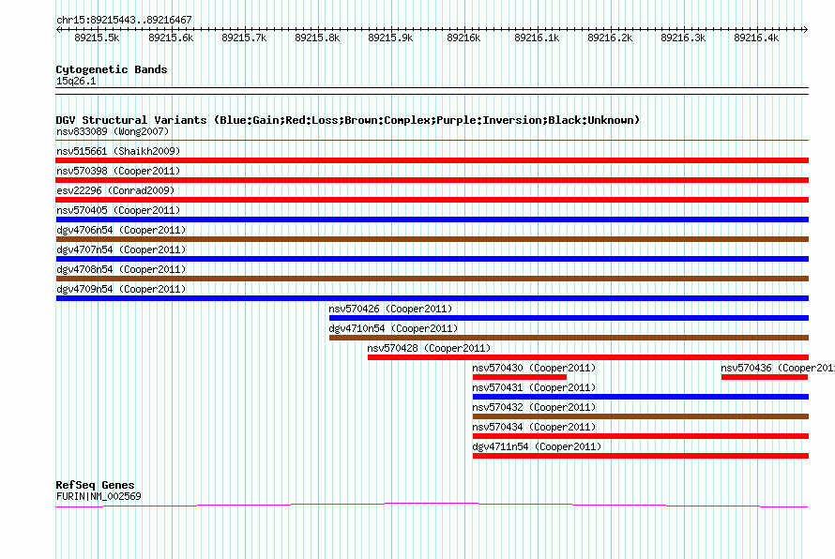Click the nsv570436 variant label
835x559 pixels.
[x=778, y=368]
